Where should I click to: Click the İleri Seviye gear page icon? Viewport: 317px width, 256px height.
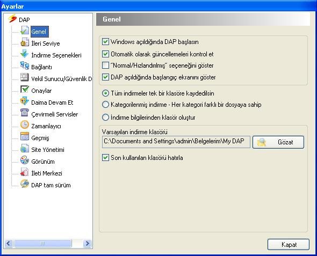[25, 42]
